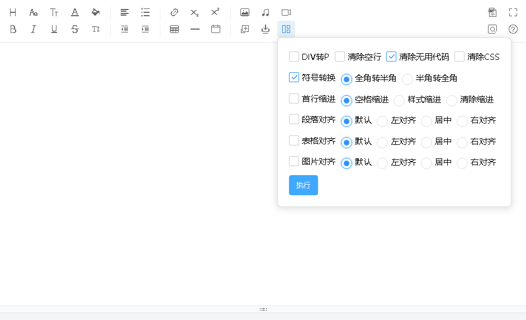Enable the 首行缩进 checkbox
The image size is (526, 320).
point(294,98)
